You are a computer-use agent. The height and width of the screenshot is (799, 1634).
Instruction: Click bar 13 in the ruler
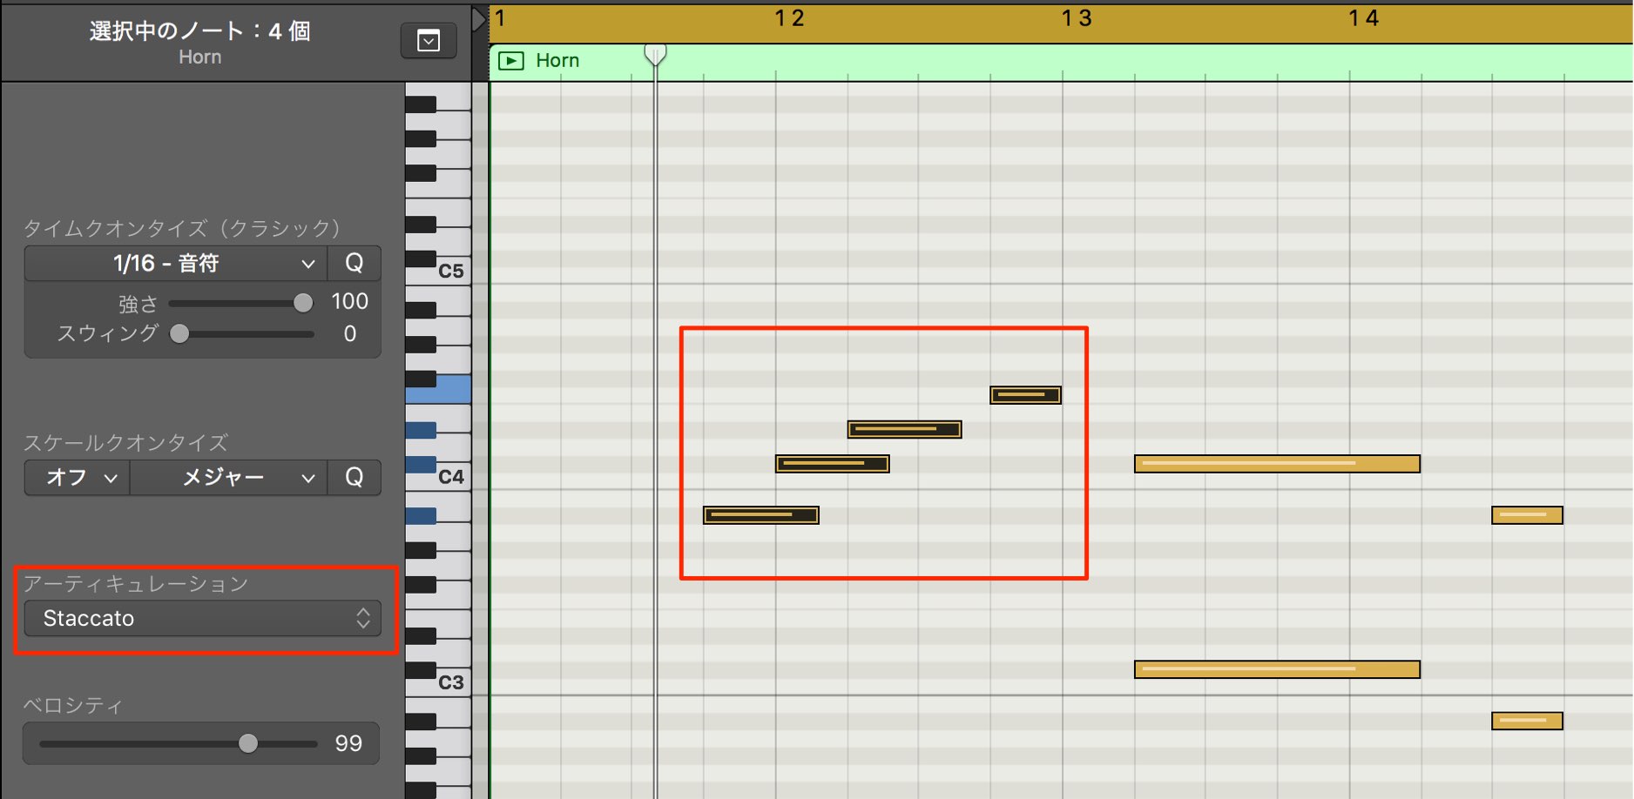pos(1077,18)
